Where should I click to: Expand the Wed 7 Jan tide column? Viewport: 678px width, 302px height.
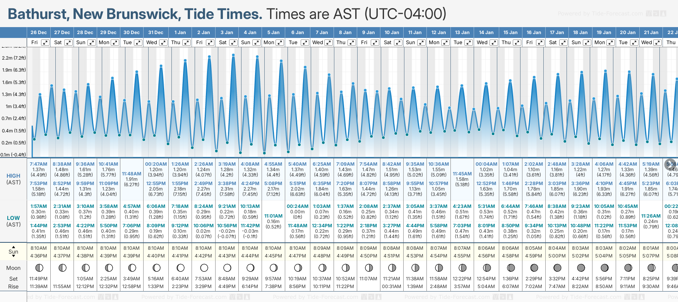328,43
